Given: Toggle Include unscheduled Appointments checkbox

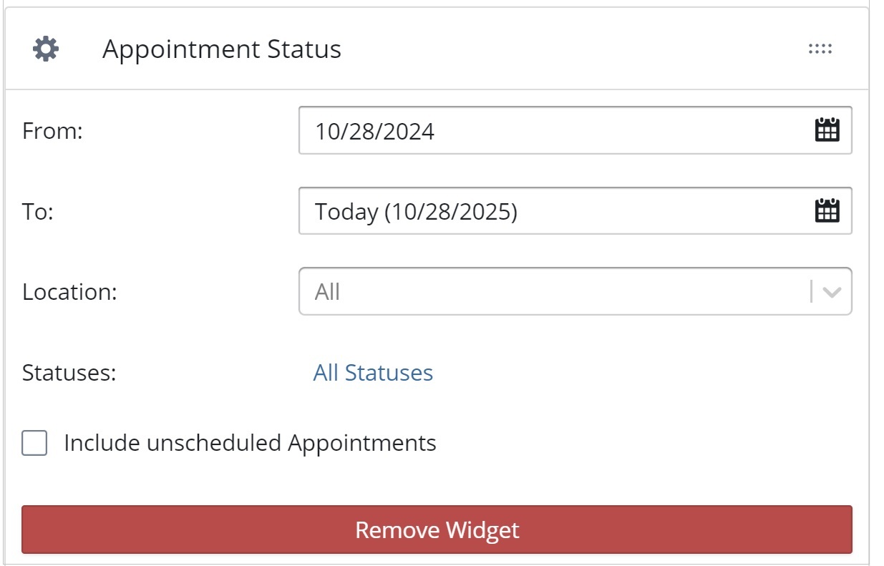Looking at the screenshot, I should 34,443.
